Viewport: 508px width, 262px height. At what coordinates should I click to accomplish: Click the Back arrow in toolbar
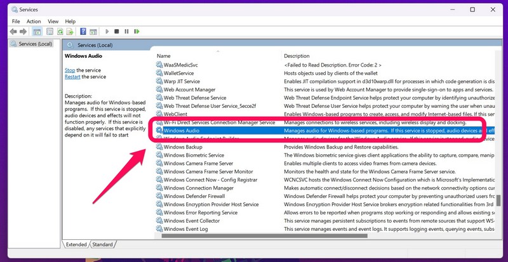click(x=14, y=31)
